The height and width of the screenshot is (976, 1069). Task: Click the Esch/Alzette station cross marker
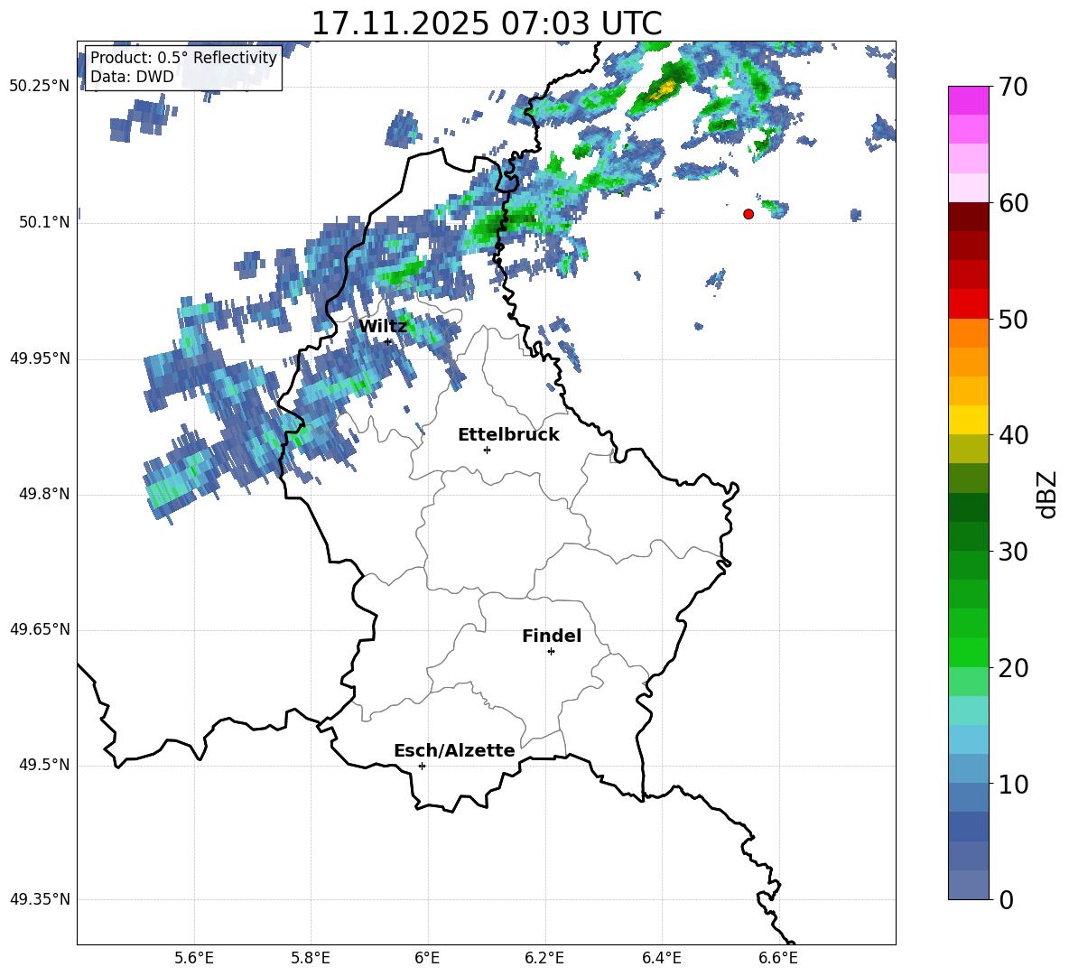pyautogui.click(x=422, y=766)
